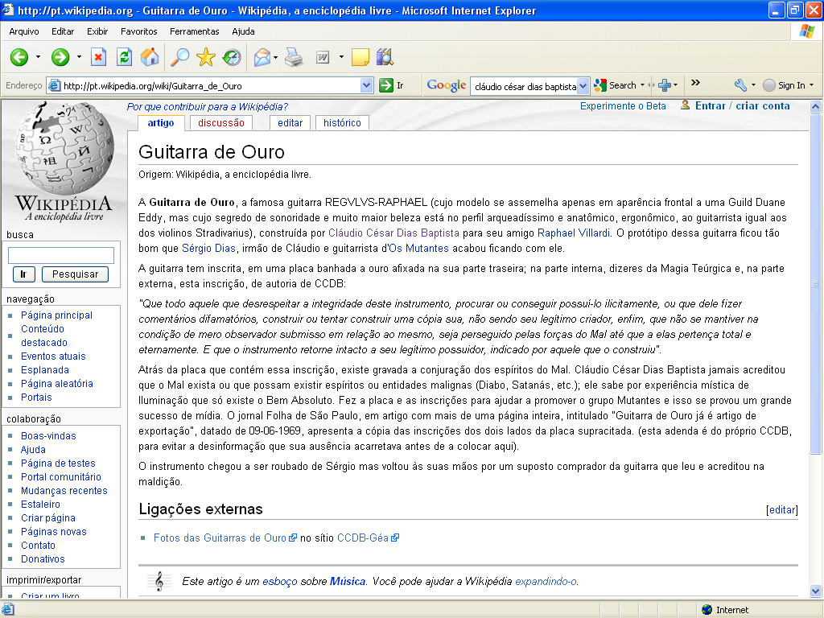Go to Home page via house icon
The height and width of the screenshot is (618, 824).
pyautogui.click(x=150, y=57)
